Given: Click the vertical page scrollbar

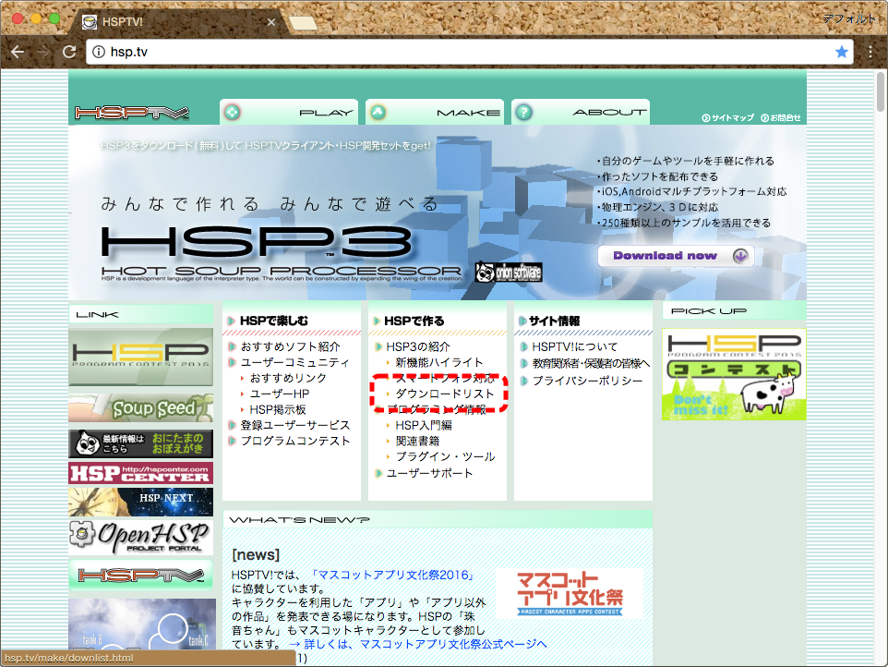Looking at the screenshot, I should [x=880, y=91].
